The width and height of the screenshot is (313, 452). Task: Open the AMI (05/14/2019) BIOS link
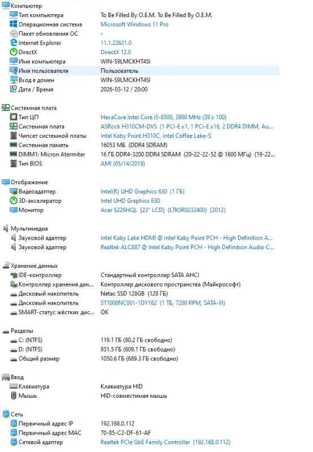123,163
